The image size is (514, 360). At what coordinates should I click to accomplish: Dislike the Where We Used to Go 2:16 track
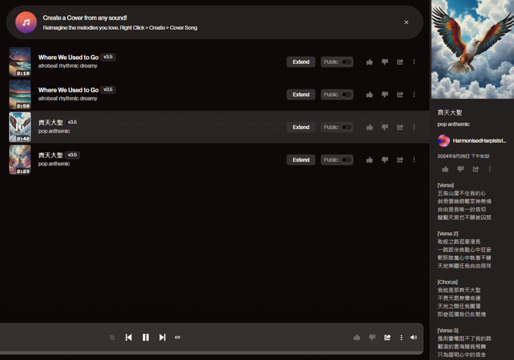pos(385,62)
